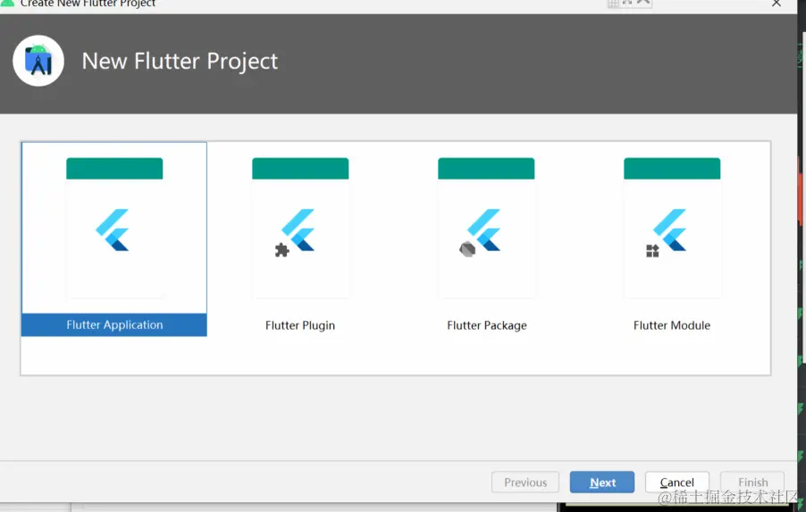Click the Previous button
The image size is (806, 512).
pyautogui.click(x=525, y=483)
